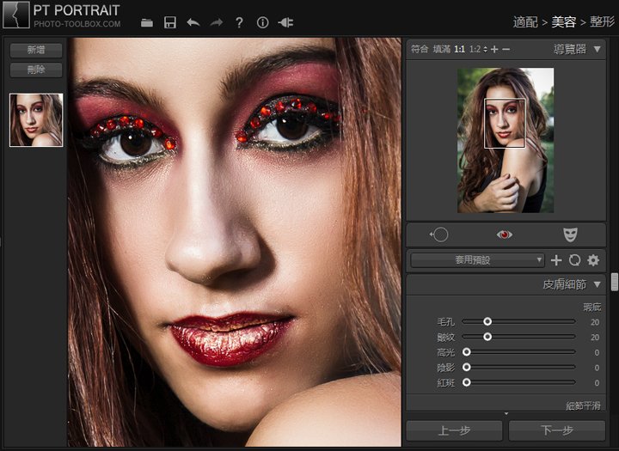Click the 毛孔 pores slider handle
The image size is (619, 451).
coord(487,321)
